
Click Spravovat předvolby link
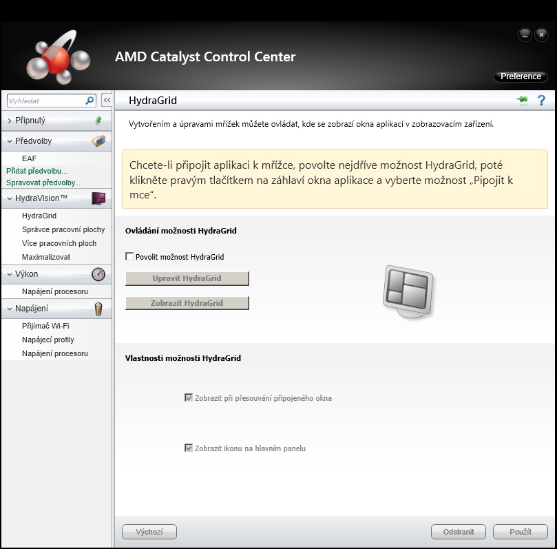click(43, 183)
